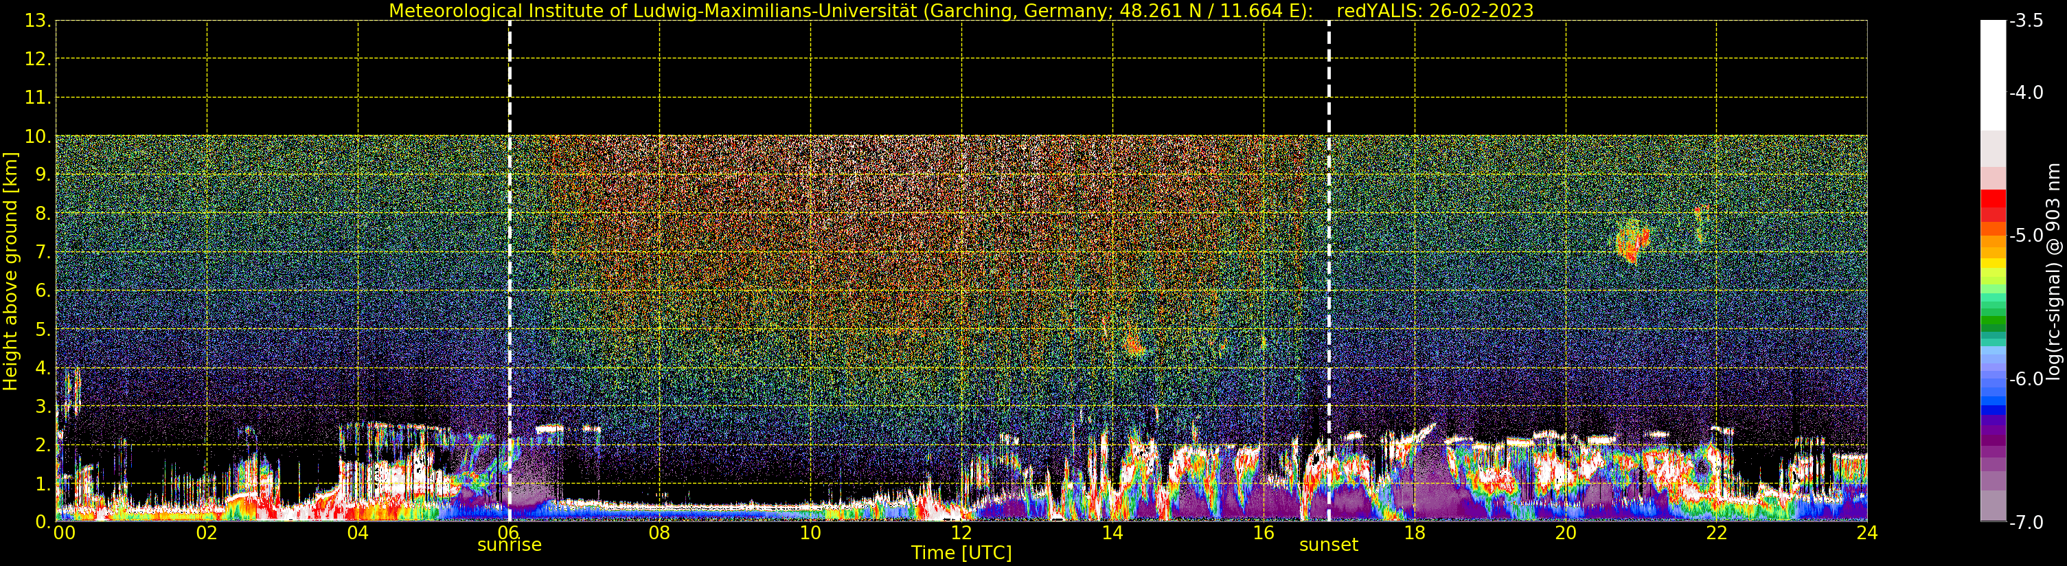Click the height axis tick '5.'
This screenshot has height=566, width=2067.
pyautogui.click(x=43, y=329)
